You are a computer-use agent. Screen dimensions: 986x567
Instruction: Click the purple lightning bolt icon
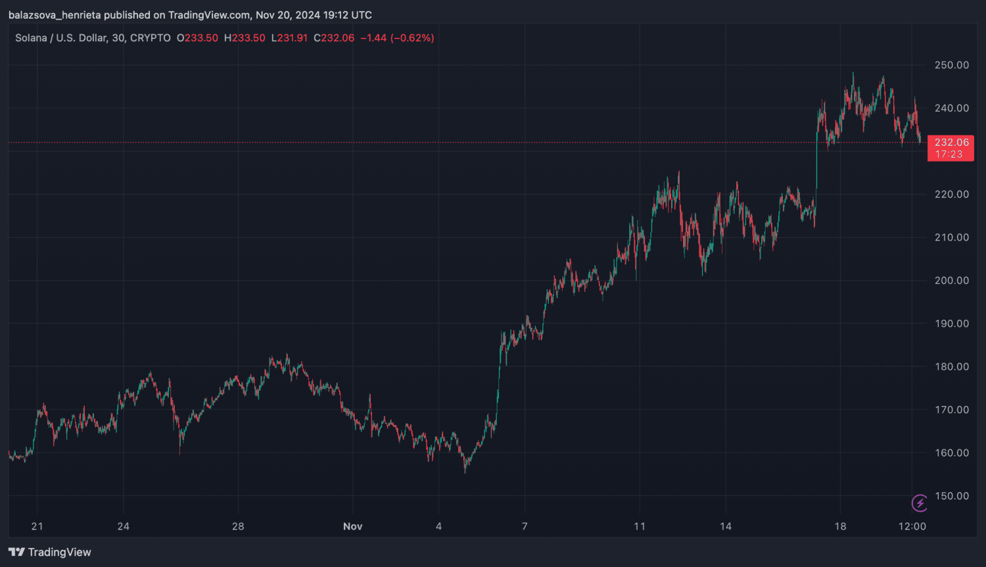919,503
